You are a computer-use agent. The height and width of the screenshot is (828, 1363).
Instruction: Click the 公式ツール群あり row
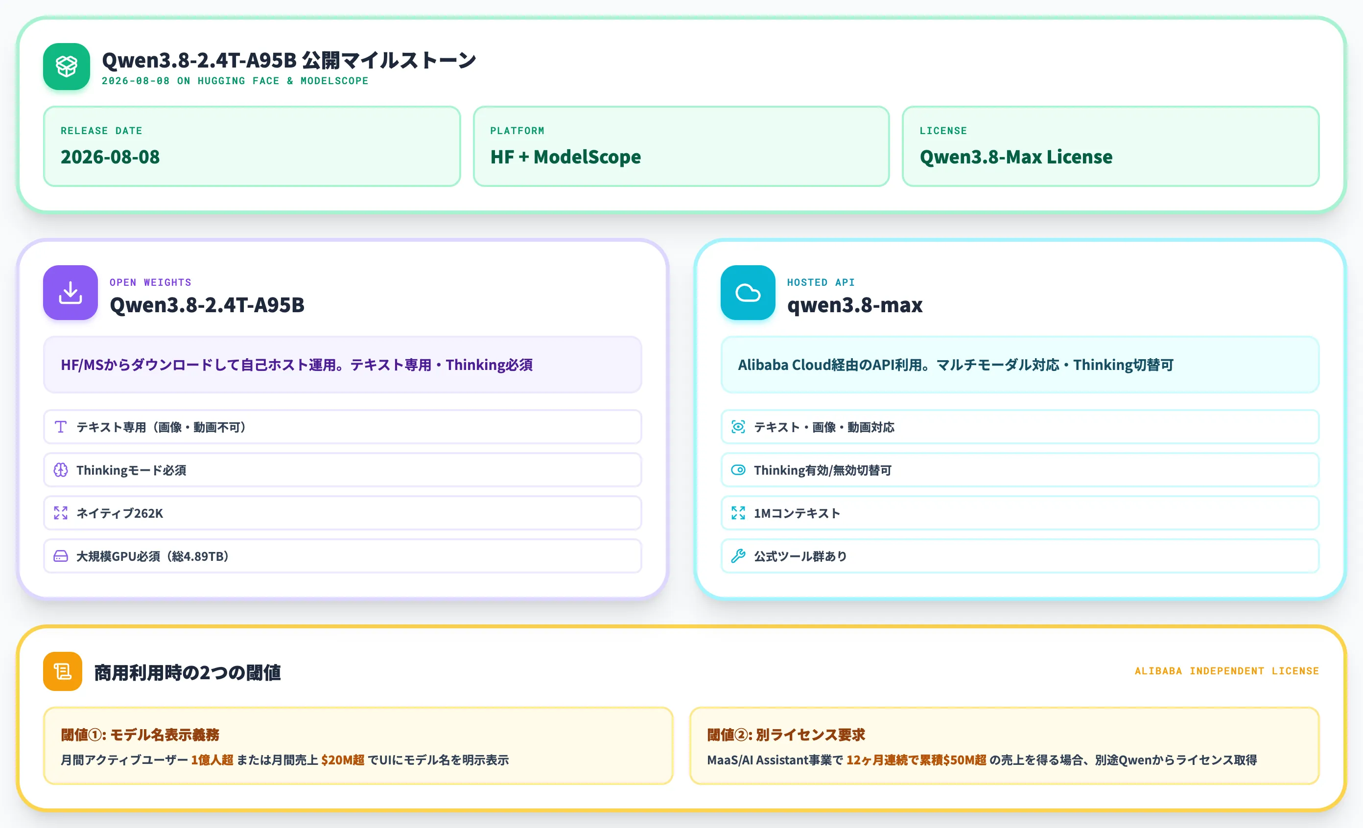point(1020,556)
